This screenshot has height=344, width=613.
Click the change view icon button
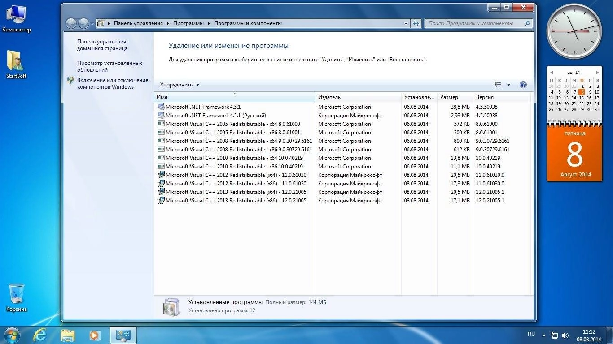[498, 85]
